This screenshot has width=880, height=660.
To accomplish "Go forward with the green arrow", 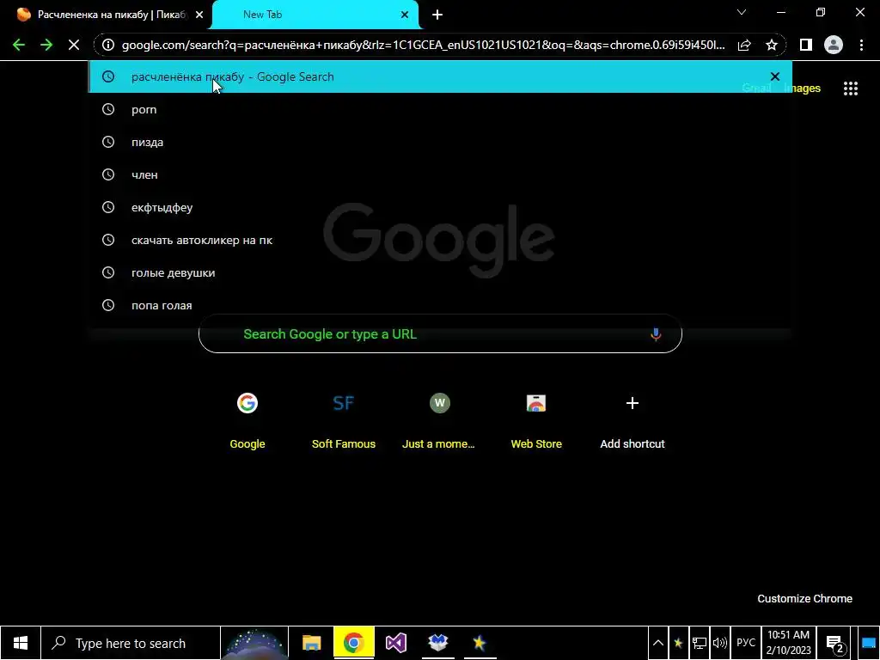I will click(x=46, y=45).
